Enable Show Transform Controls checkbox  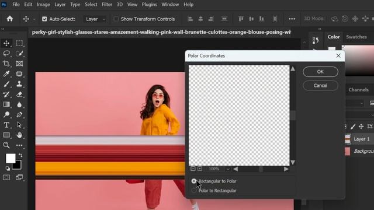116,19
